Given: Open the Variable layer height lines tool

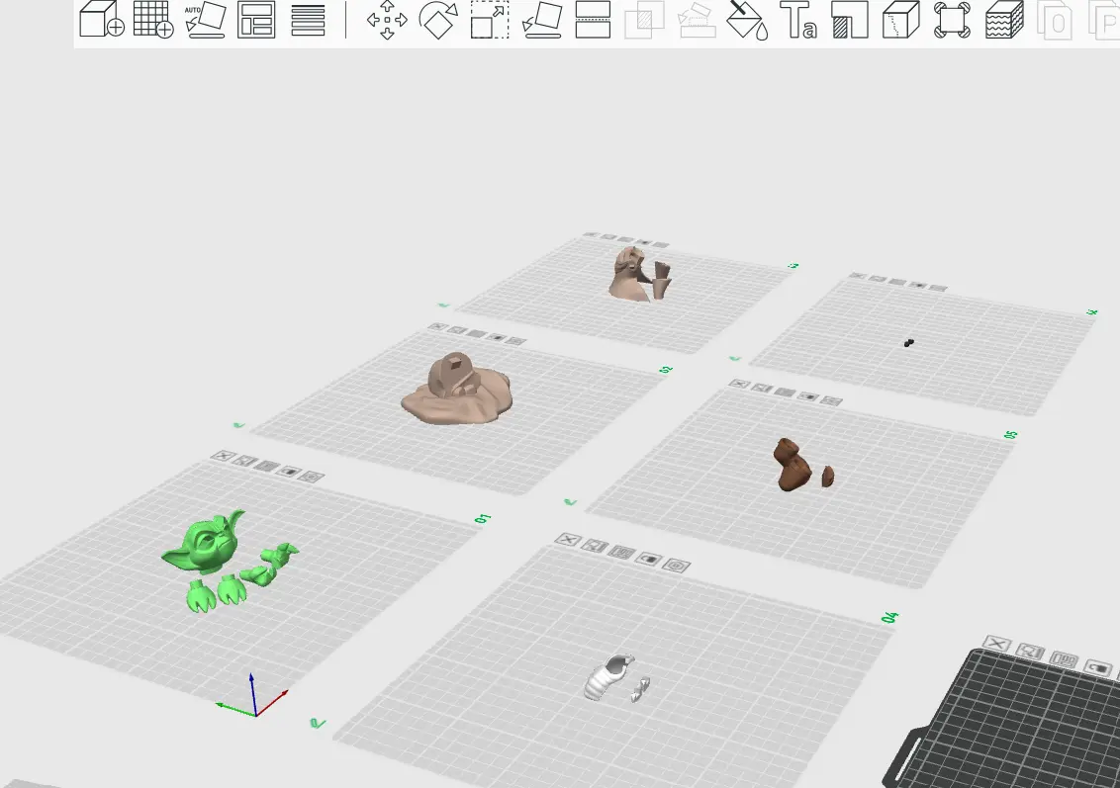Looking at the screenshot, I should (308, 19).
